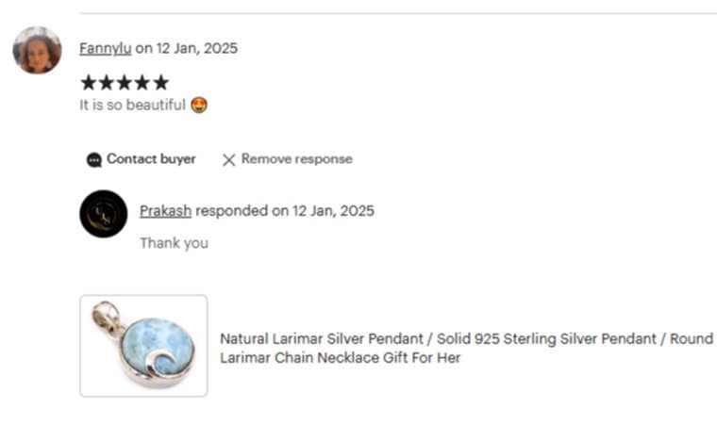Click the Contact buyer chat bubble icon
The width and height of the screenshot is (717, 441).
94,160
